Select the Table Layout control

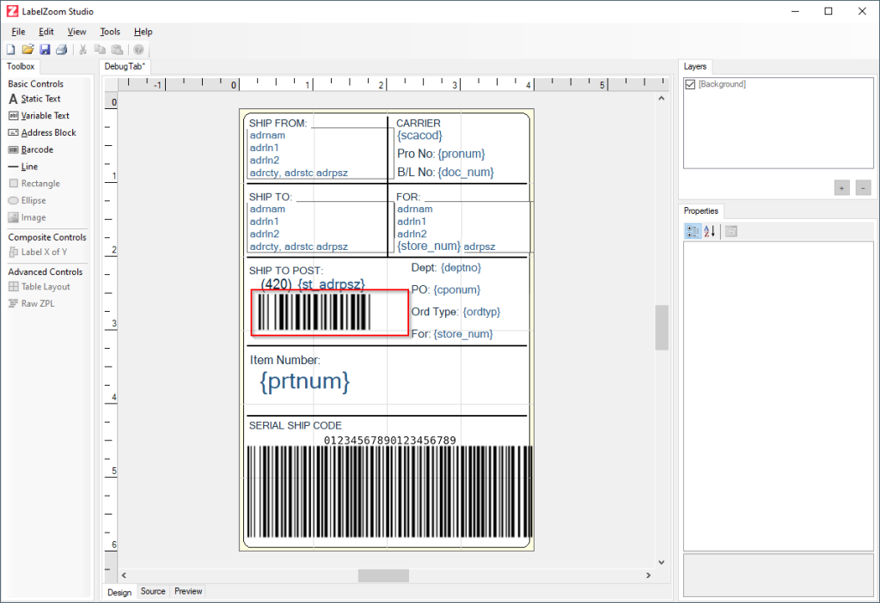click(x=40, y=287)
